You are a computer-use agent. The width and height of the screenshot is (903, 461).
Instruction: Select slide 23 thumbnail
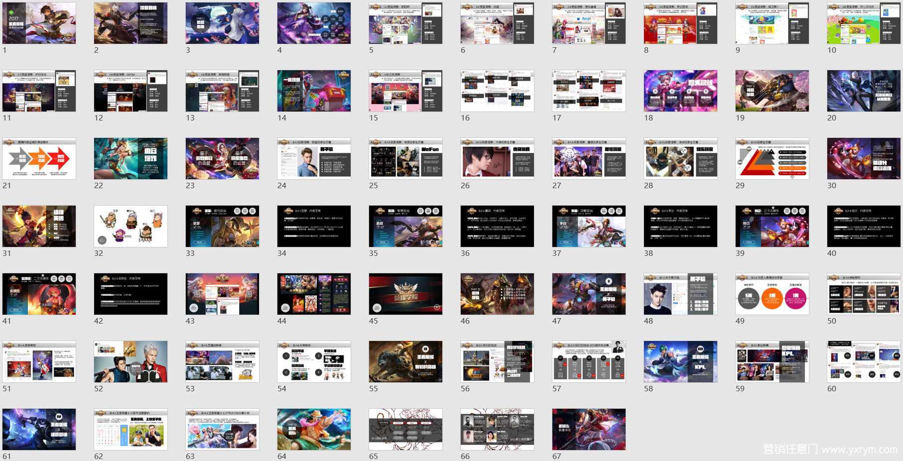coord(222,158)
